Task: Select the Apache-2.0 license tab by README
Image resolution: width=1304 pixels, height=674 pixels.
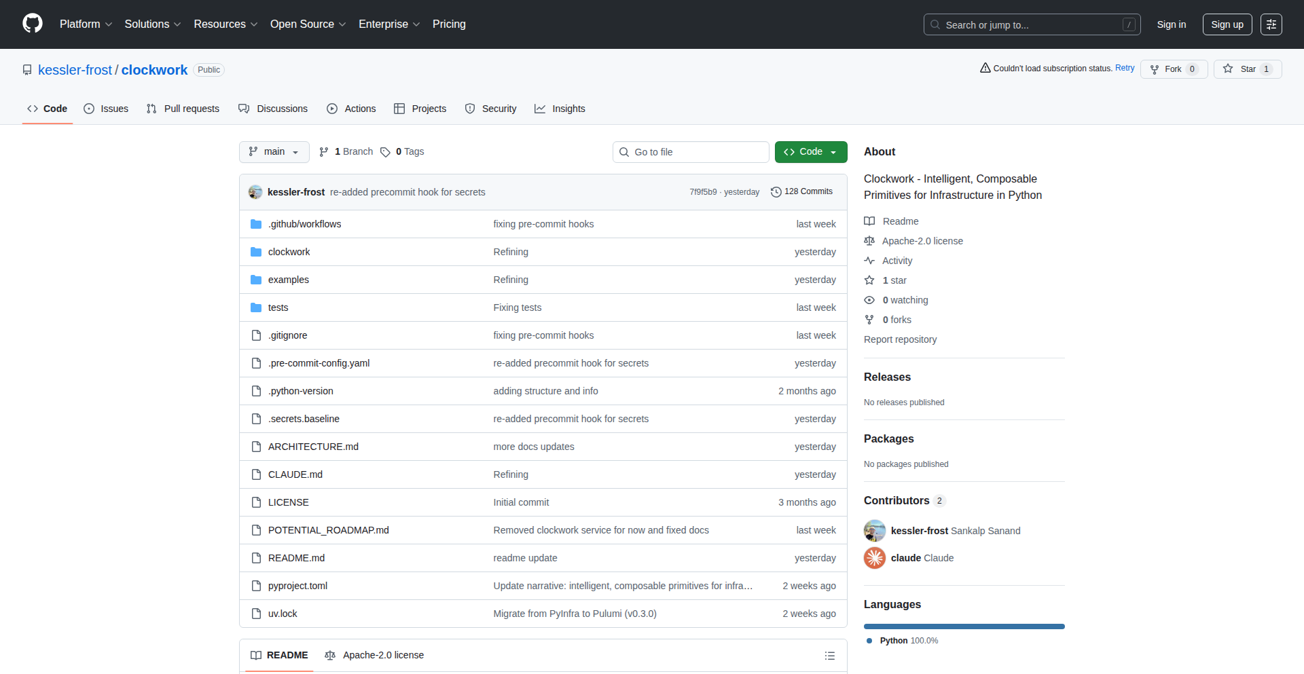Action: [x=374, y=656]
